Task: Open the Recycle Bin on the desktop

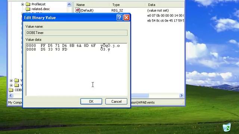Action: coord(227,127)
